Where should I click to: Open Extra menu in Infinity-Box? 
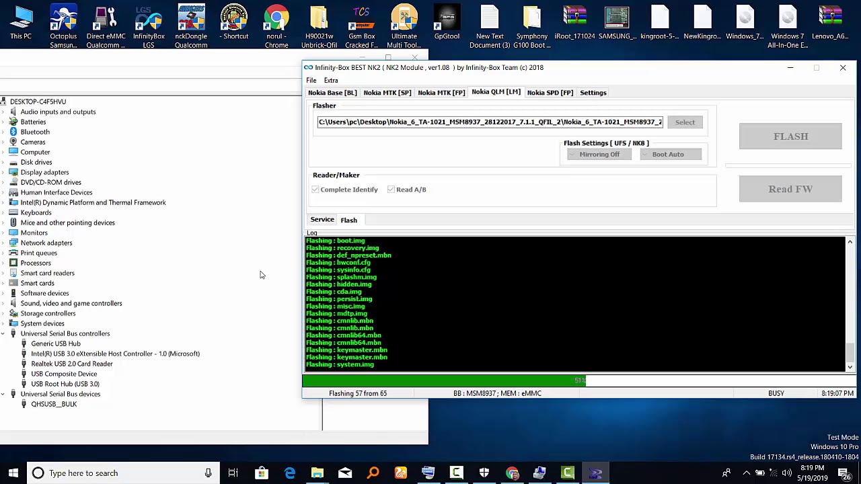331,81
